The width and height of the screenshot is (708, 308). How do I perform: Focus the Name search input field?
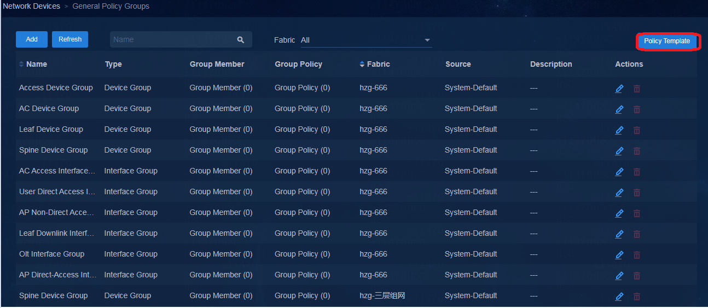[x=172, y=39]
